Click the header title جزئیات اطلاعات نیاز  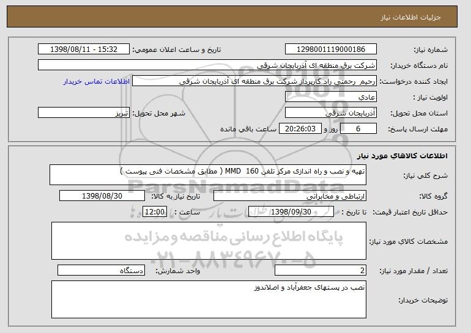(410, 17)
